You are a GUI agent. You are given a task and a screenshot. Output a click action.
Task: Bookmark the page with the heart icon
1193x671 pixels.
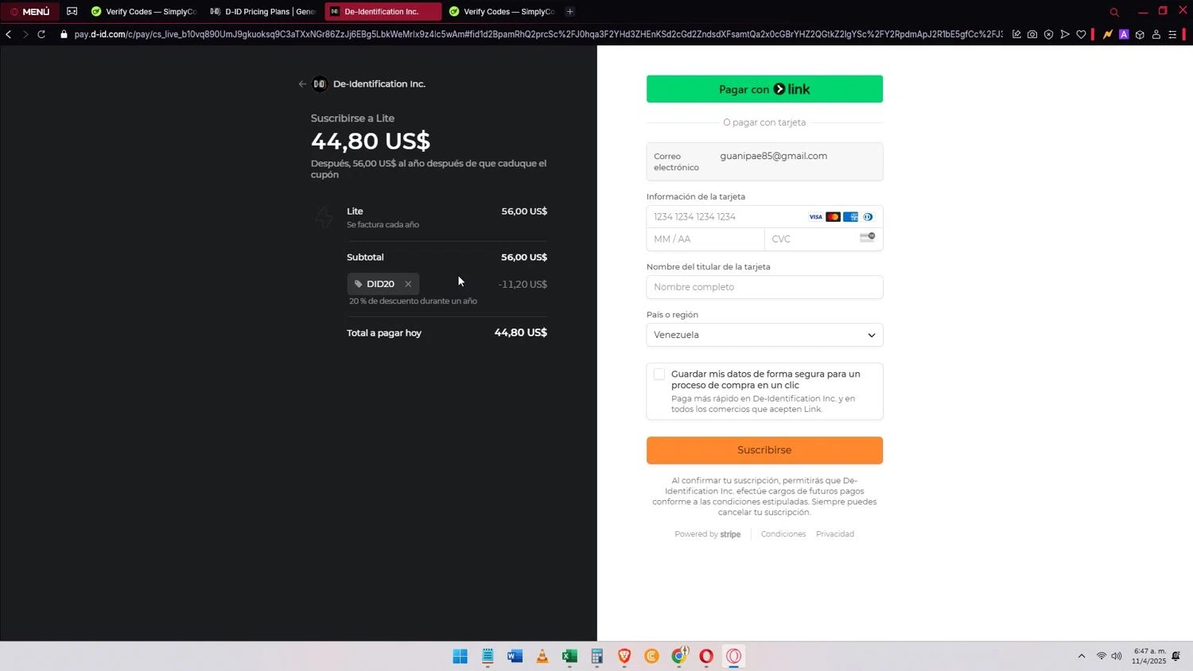pos(1081,34)
